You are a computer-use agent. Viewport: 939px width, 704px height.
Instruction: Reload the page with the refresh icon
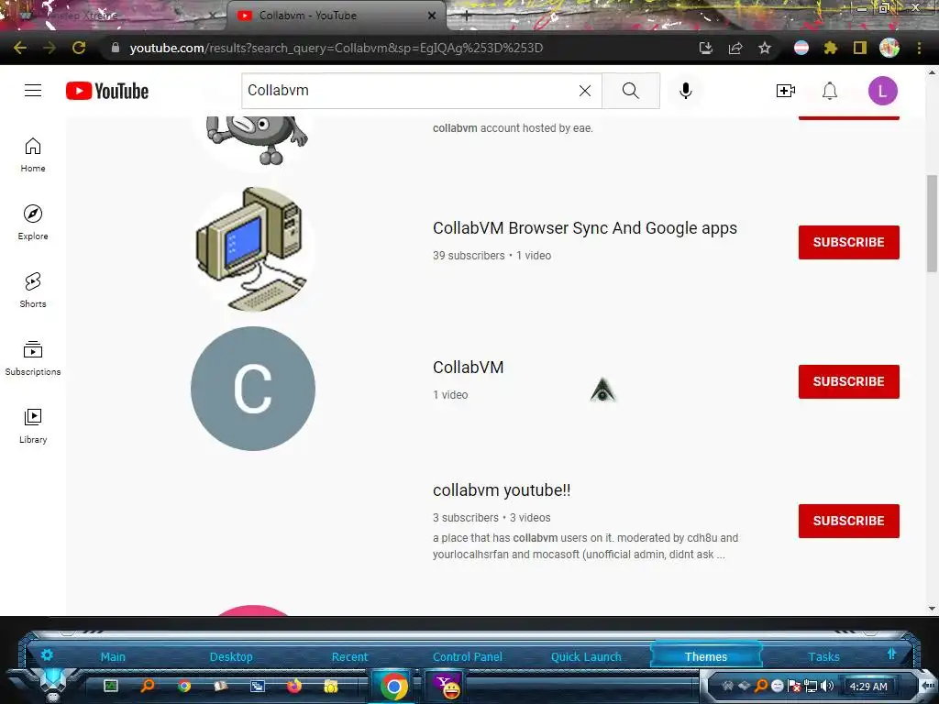(x=79, y=48)
